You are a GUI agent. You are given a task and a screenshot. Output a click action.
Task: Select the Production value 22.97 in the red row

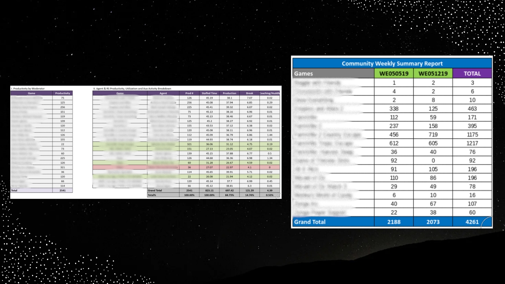click(230, 167)
